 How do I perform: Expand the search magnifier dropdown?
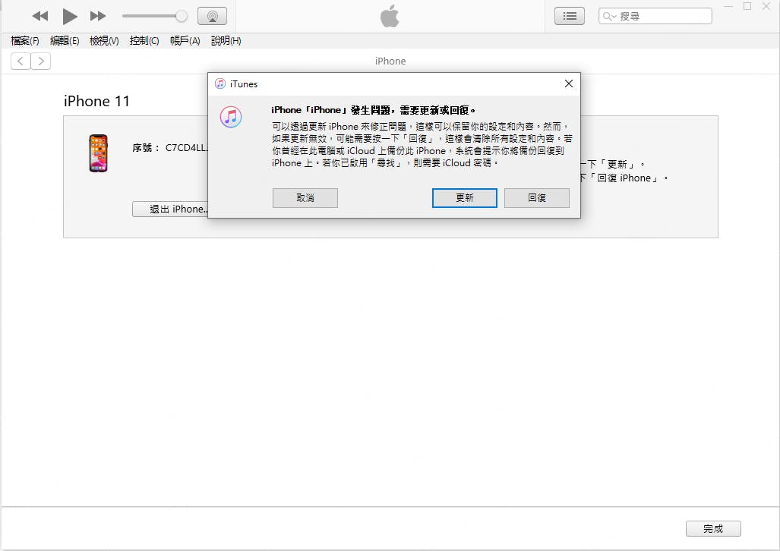pos(609,17)
